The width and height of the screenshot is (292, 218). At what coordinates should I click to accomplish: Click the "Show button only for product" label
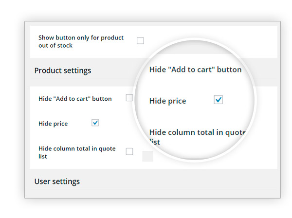pos(81,37)
